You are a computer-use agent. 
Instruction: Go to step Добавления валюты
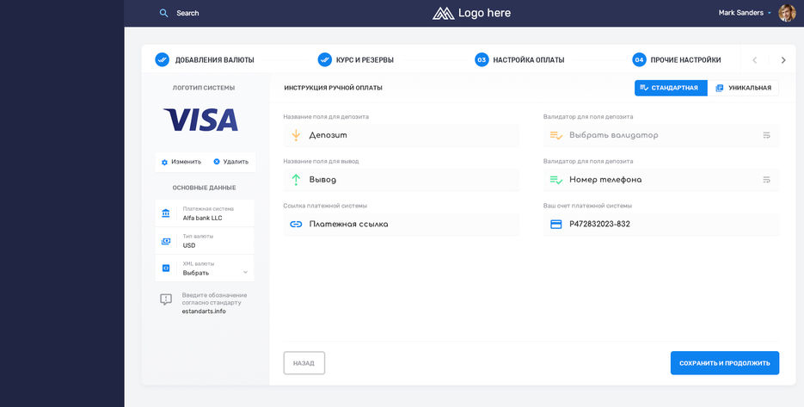205,59
